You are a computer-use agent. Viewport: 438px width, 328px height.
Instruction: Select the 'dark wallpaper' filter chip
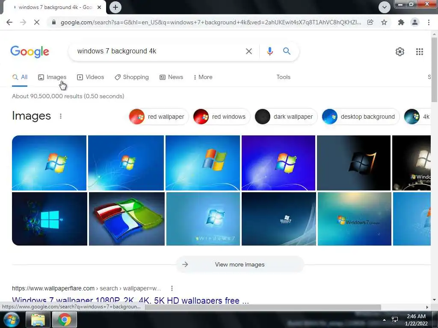[x=286, y=117]
